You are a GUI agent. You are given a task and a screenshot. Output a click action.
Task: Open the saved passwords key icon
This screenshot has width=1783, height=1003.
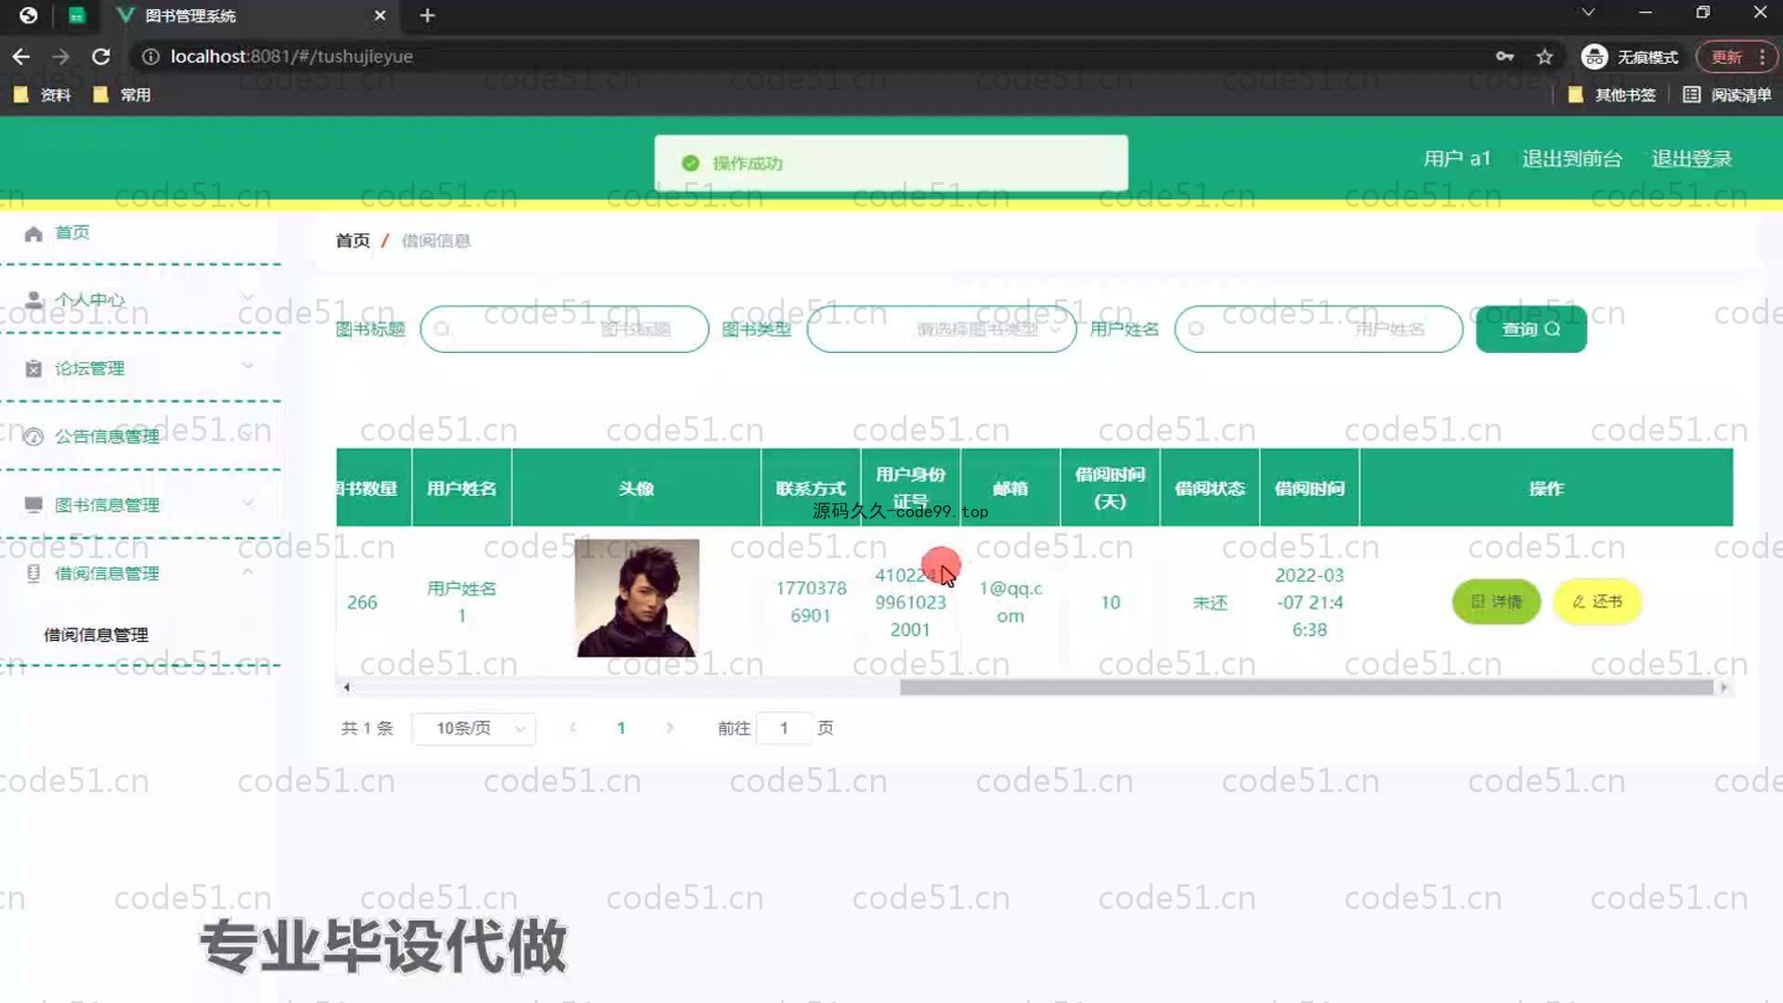1504,57
